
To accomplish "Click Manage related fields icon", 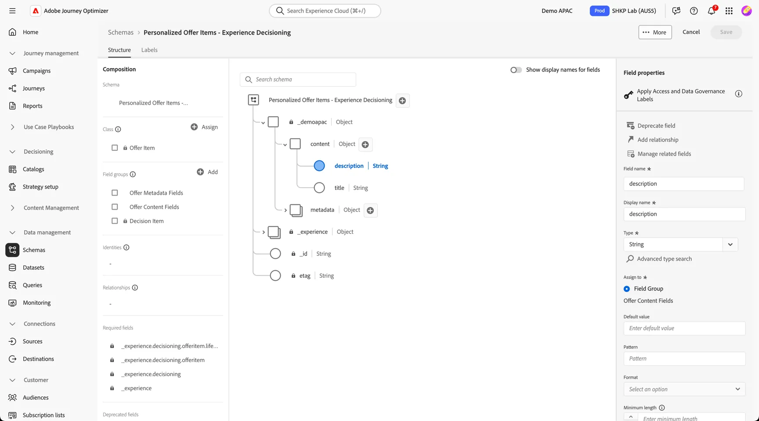I will [630, 154].
